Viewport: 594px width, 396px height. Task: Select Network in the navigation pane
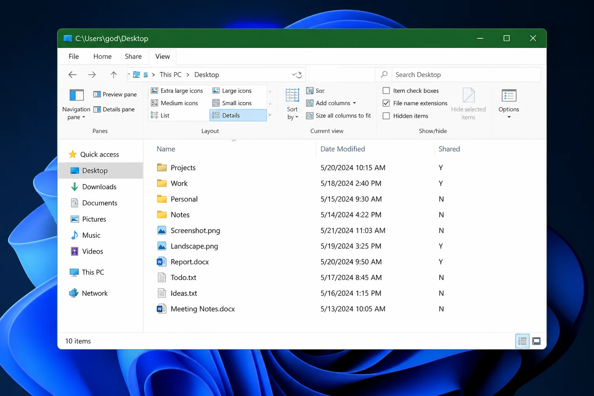89,293
